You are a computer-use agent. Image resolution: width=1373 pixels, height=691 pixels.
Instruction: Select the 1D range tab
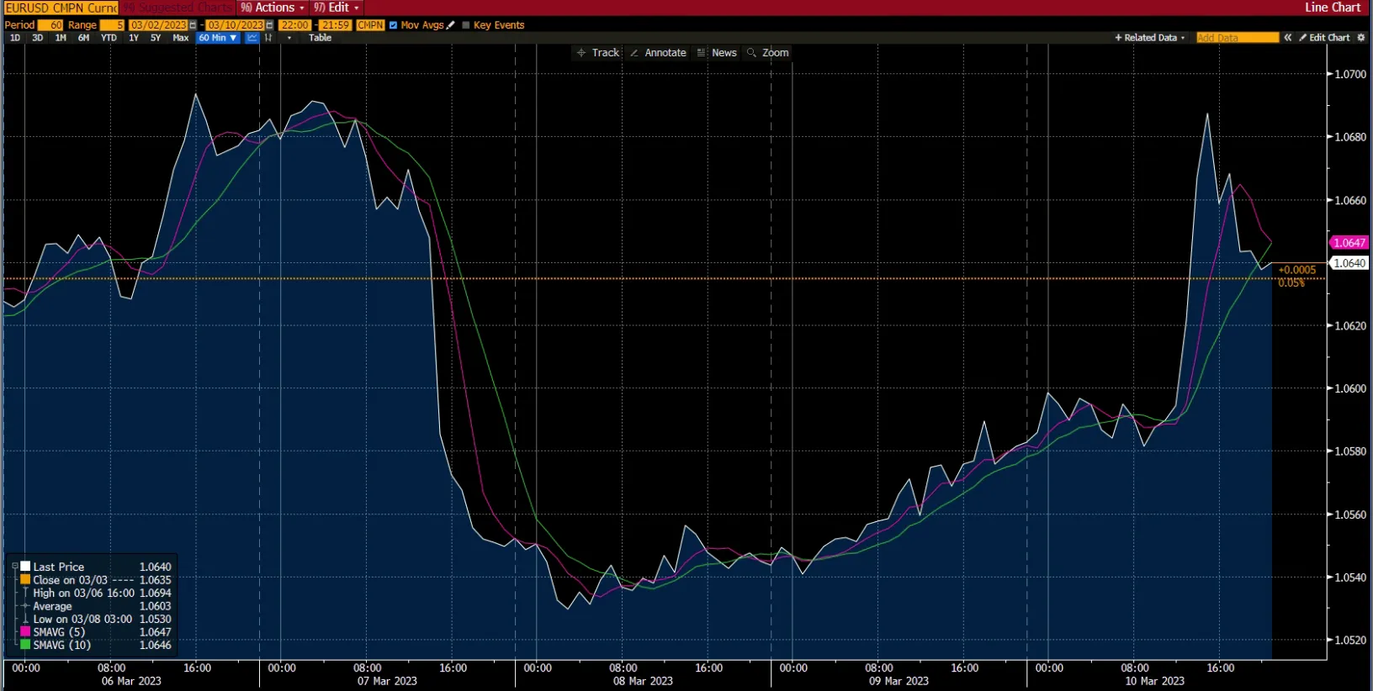click(x=15, y=38)
